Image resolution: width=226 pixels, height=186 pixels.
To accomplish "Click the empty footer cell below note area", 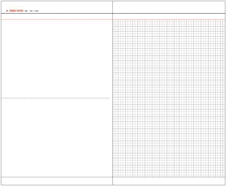I will click(57, 181).
